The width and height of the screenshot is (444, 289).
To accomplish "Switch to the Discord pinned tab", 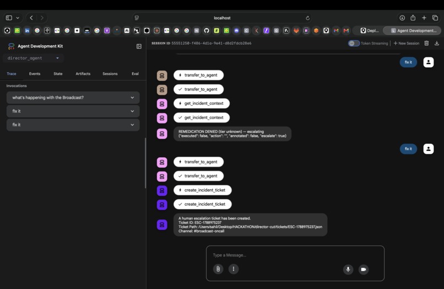I will (236, 31).
